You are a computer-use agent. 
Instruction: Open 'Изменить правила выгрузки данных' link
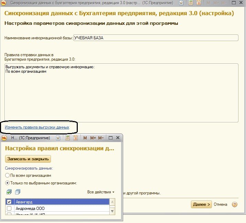pyautogui.click(x=37, y=127)
